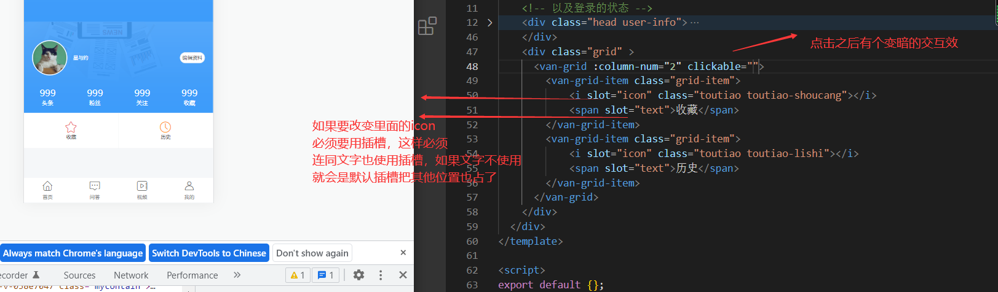
Task: Click the red star 收藏 icon
Action: [x=71, y=127]
